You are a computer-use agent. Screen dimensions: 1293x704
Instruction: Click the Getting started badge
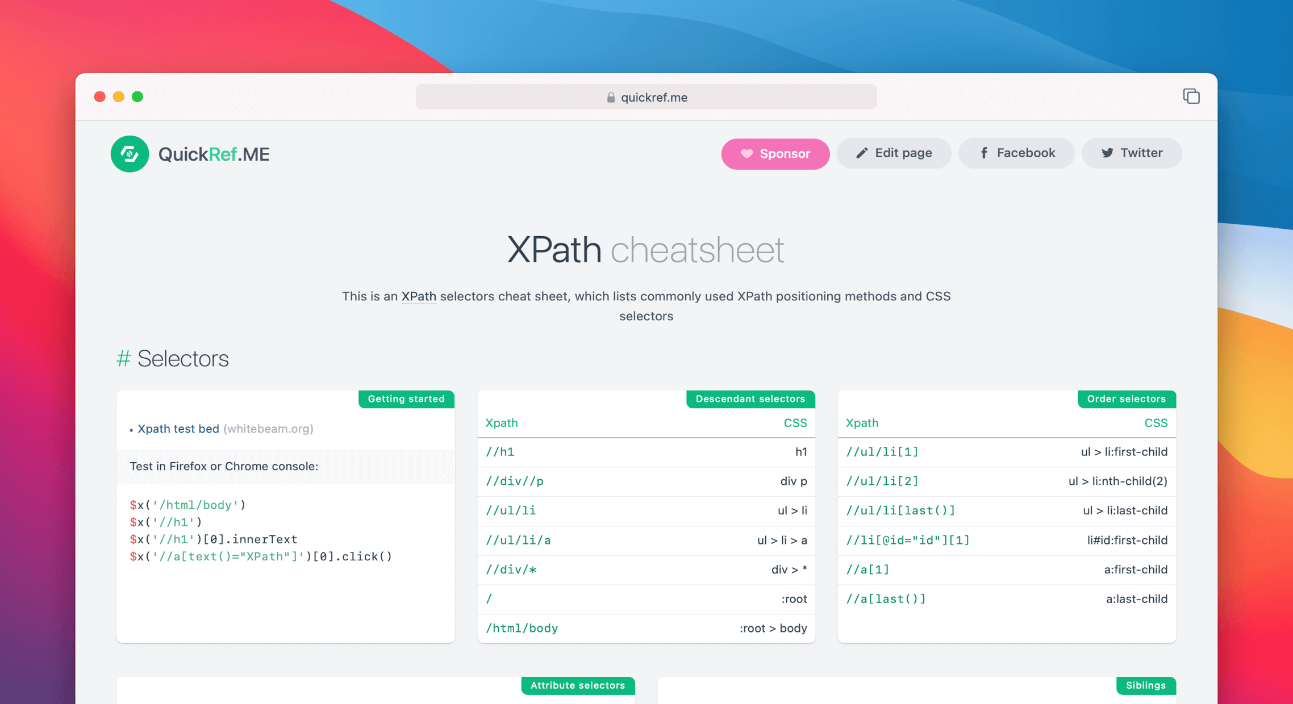[406, 399]
